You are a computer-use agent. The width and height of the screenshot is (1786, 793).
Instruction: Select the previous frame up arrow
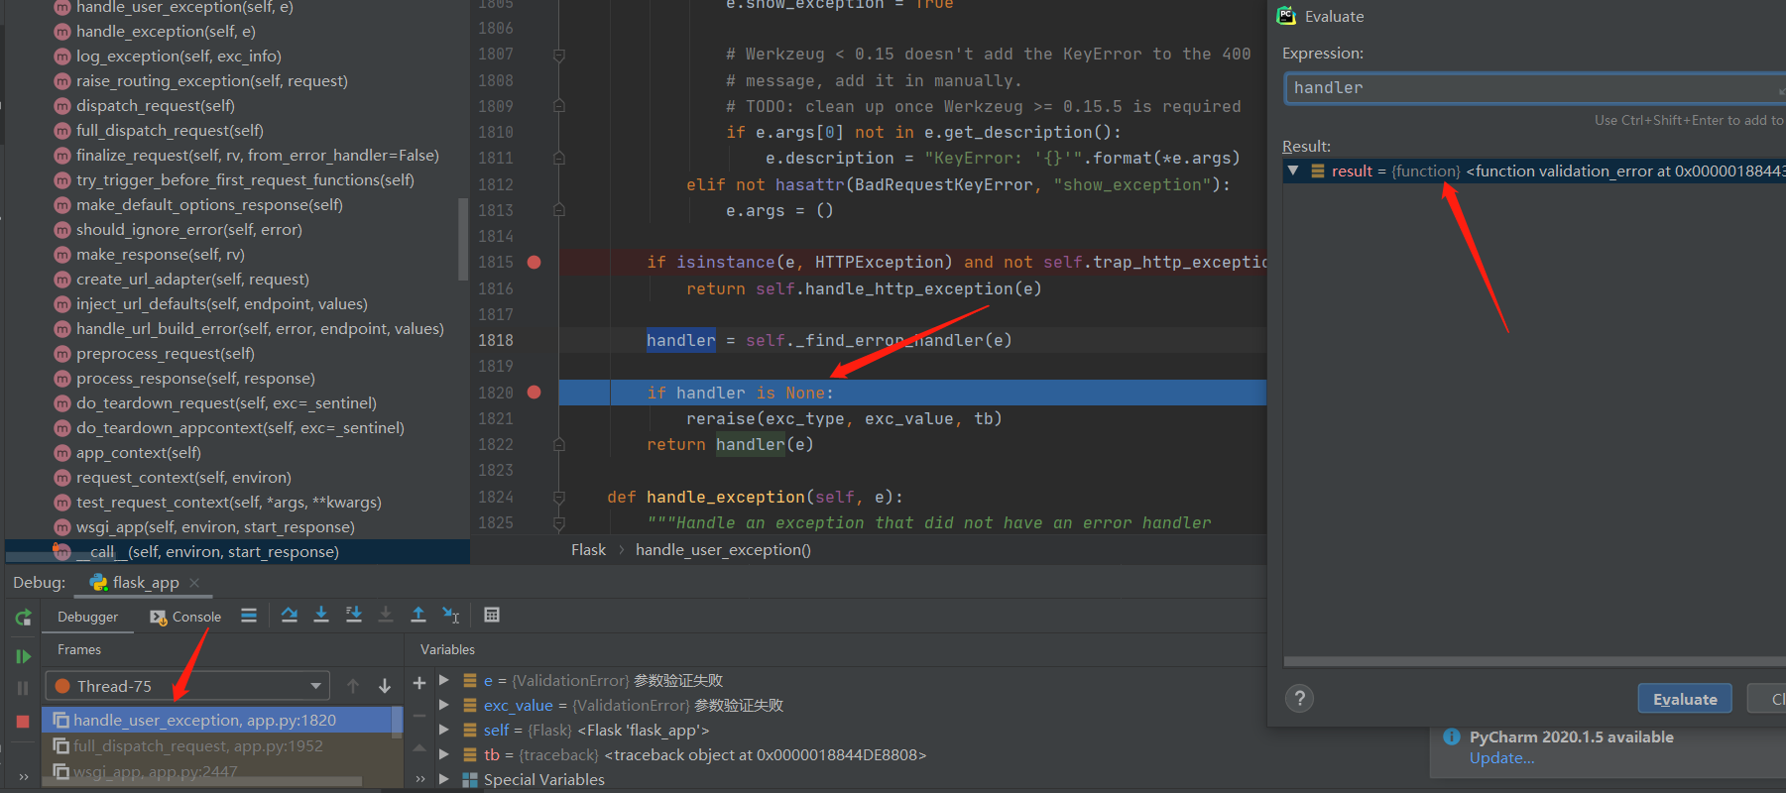[x=353, y=686]
